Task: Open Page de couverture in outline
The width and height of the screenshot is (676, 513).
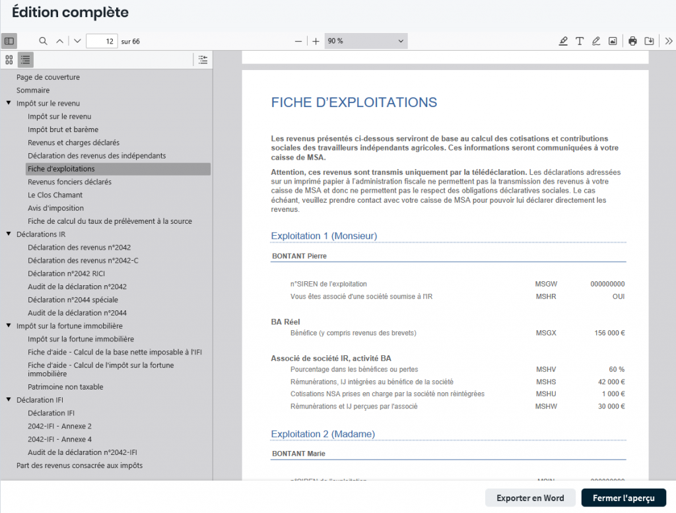Action: (48, 77)
